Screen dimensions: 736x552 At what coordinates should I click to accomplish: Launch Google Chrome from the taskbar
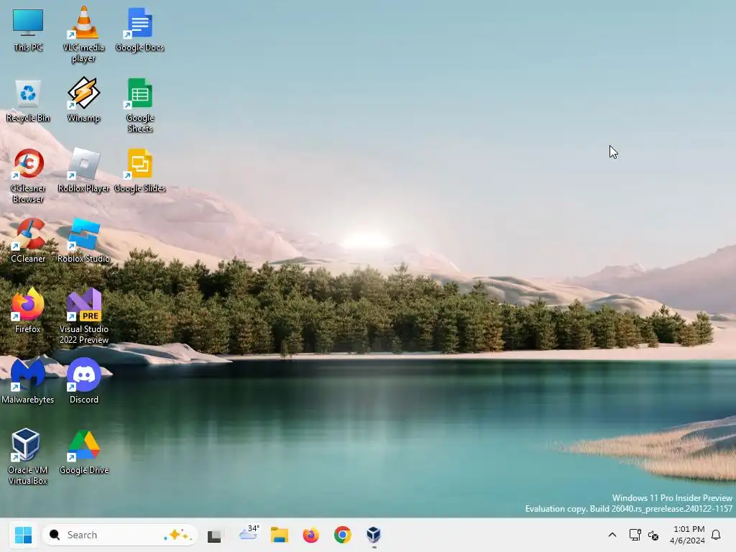[343, 535]
